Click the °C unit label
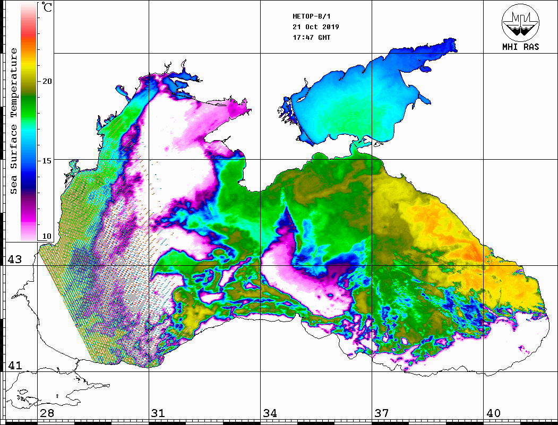Image resolution: width=558 pixels, height=425 pixels. coord(47,7)
